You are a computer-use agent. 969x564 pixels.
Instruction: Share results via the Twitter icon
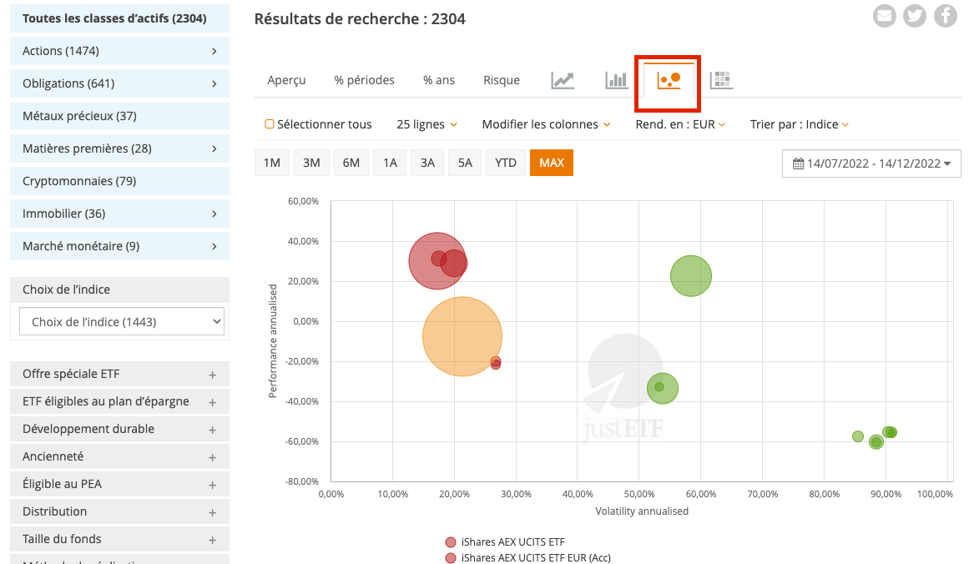[x=915, y=15]
